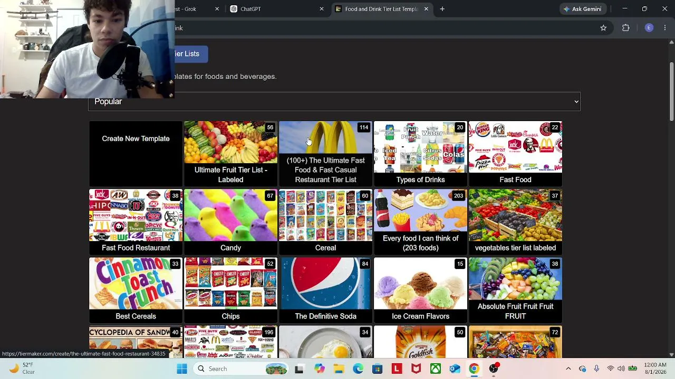Open the Chips tier list template

[x=230, y=290]
